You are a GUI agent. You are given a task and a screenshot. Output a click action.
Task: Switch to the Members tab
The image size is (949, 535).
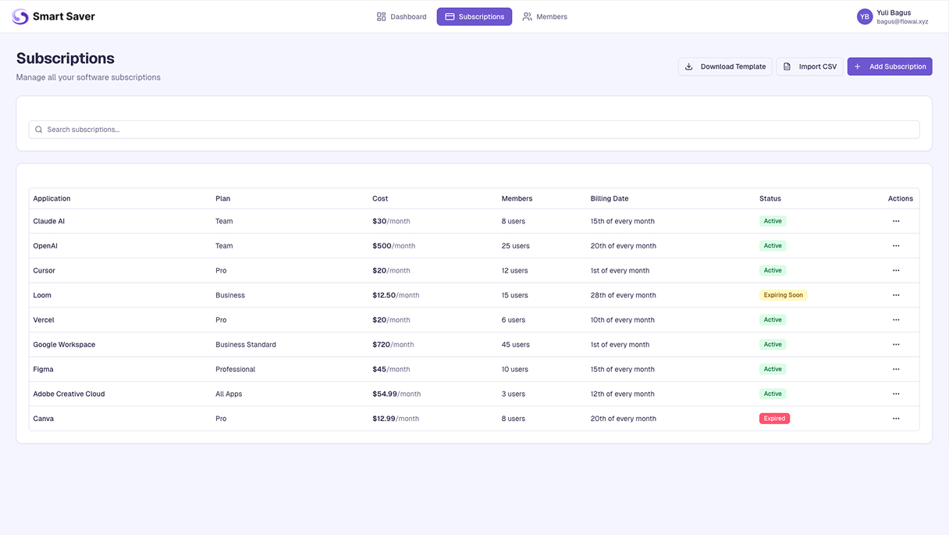546,16
